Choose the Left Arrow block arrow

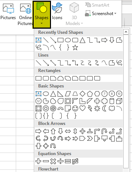click(x=46, y=131)
